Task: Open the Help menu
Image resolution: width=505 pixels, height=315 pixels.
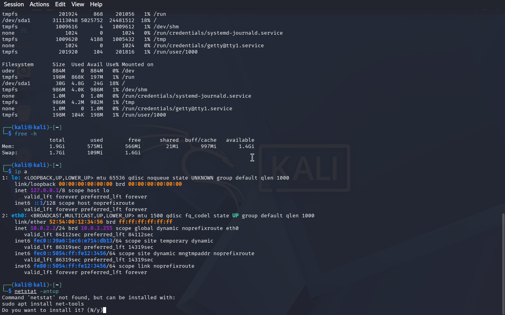Action: (x=96, y=4)
